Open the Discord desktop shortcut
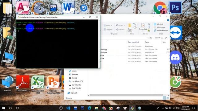 176,57
